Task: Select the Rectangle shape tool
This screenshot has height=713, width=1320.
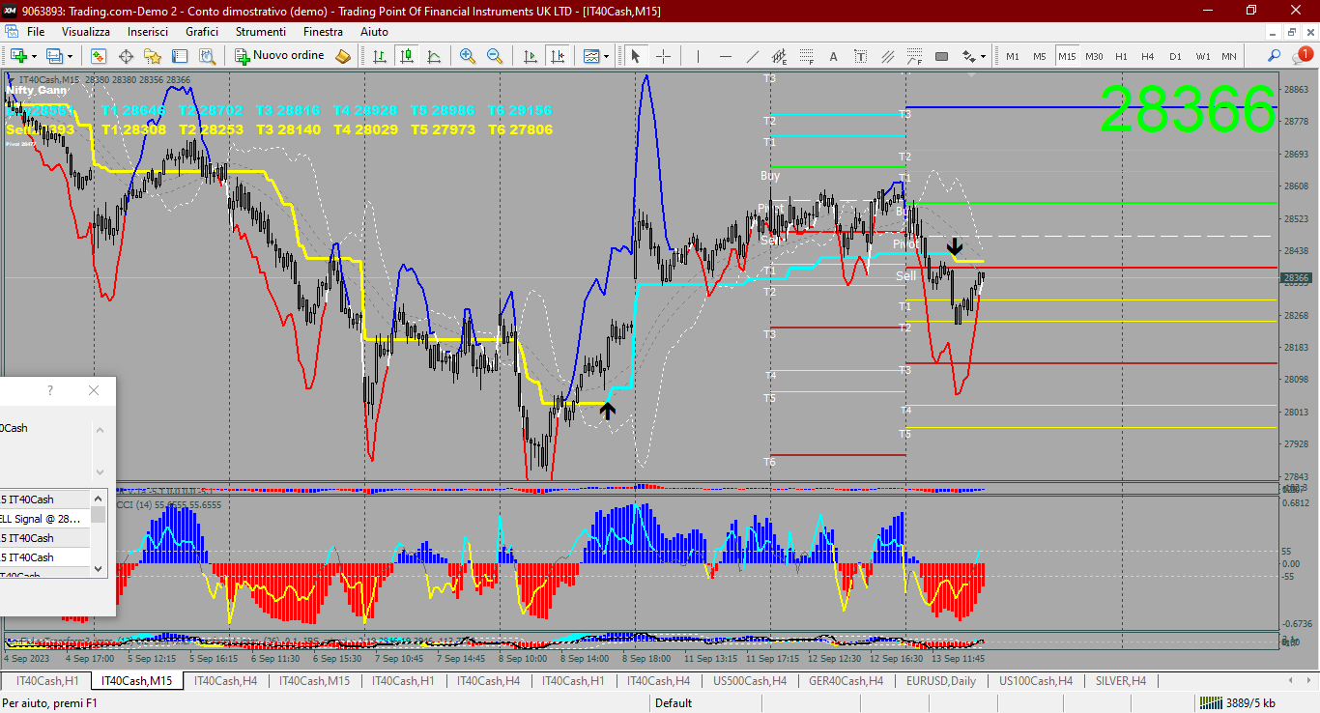Action: tap(941, 56)
